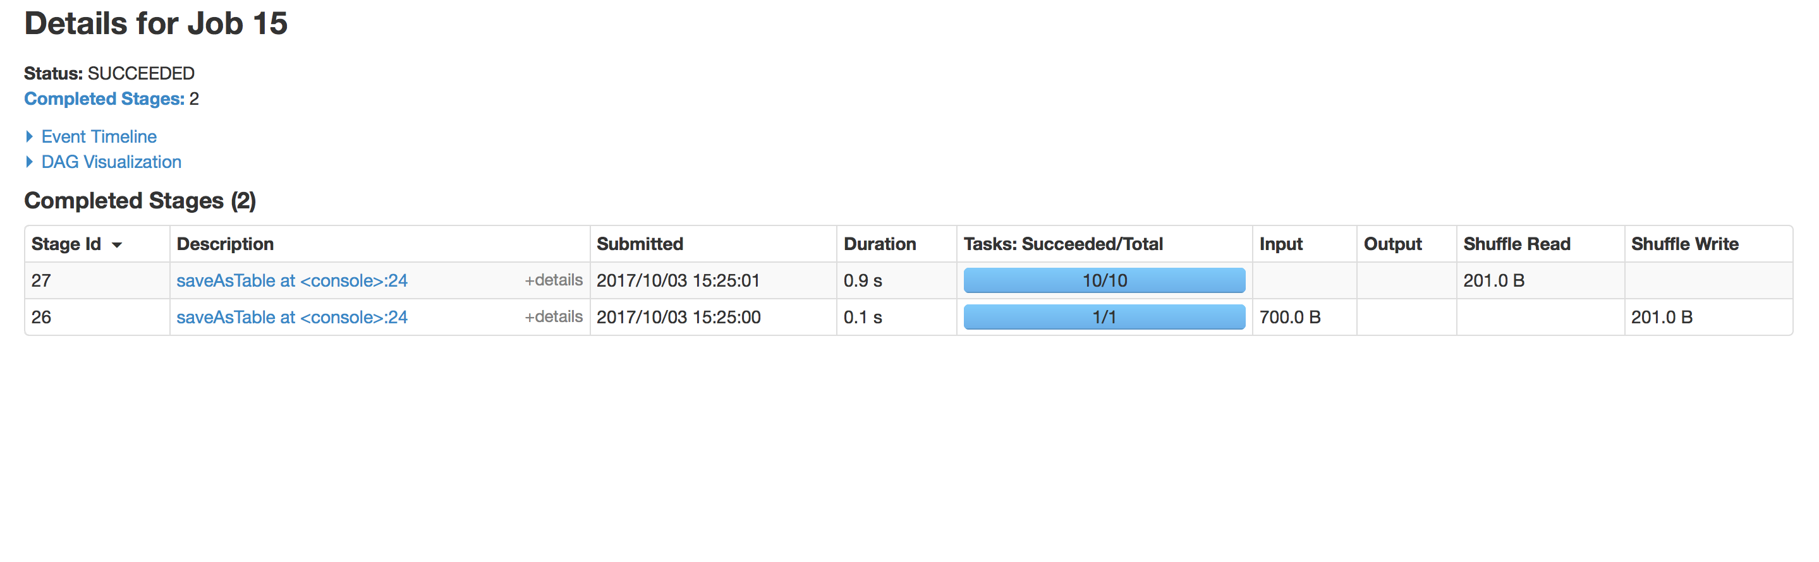The image size is (1819, 562).
Task: Show +details for stage 27
Action: 553,280
